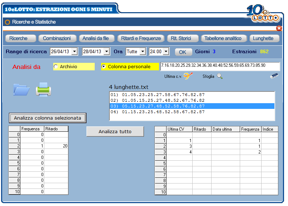Click the 4 lunghette.txt file name label

pos(129,87)
